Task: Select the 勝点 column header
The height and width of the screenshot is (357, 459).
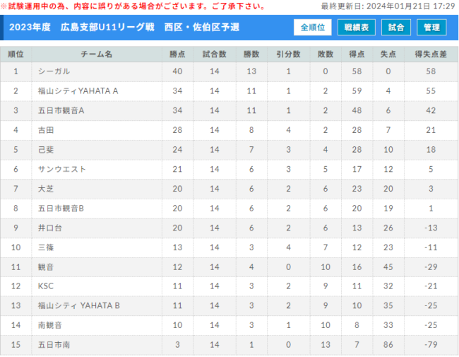Action: 177,54
